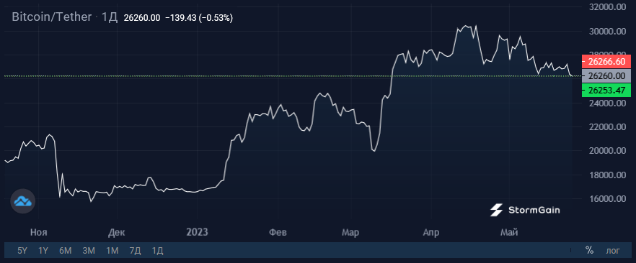Toggle the лог logarithmic scale

612,251
